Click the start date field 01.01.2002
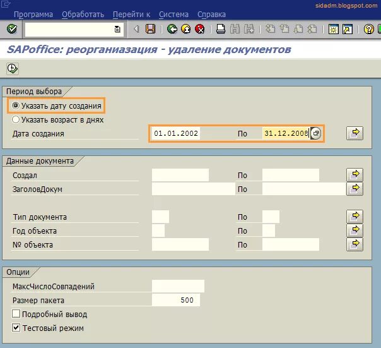The image size is (381, 348). [x=176, y=133]
